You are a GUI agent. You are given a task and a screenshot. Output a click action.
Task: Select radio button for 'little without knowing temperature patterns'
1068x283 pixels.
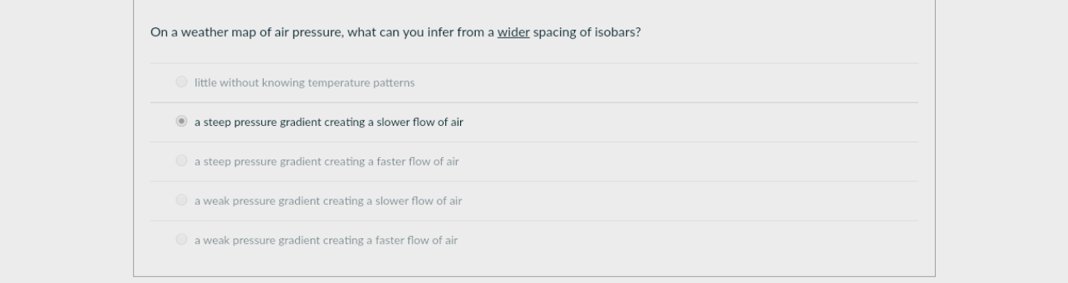click(x=182, y=81)
